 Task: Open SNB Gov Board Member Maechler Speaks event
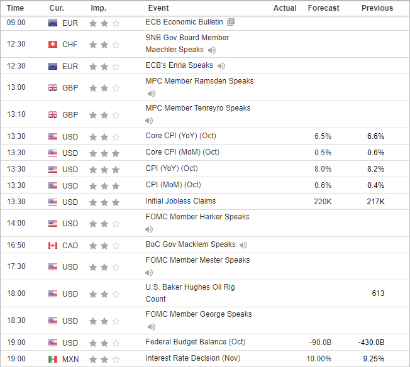(x=187, y=43)
